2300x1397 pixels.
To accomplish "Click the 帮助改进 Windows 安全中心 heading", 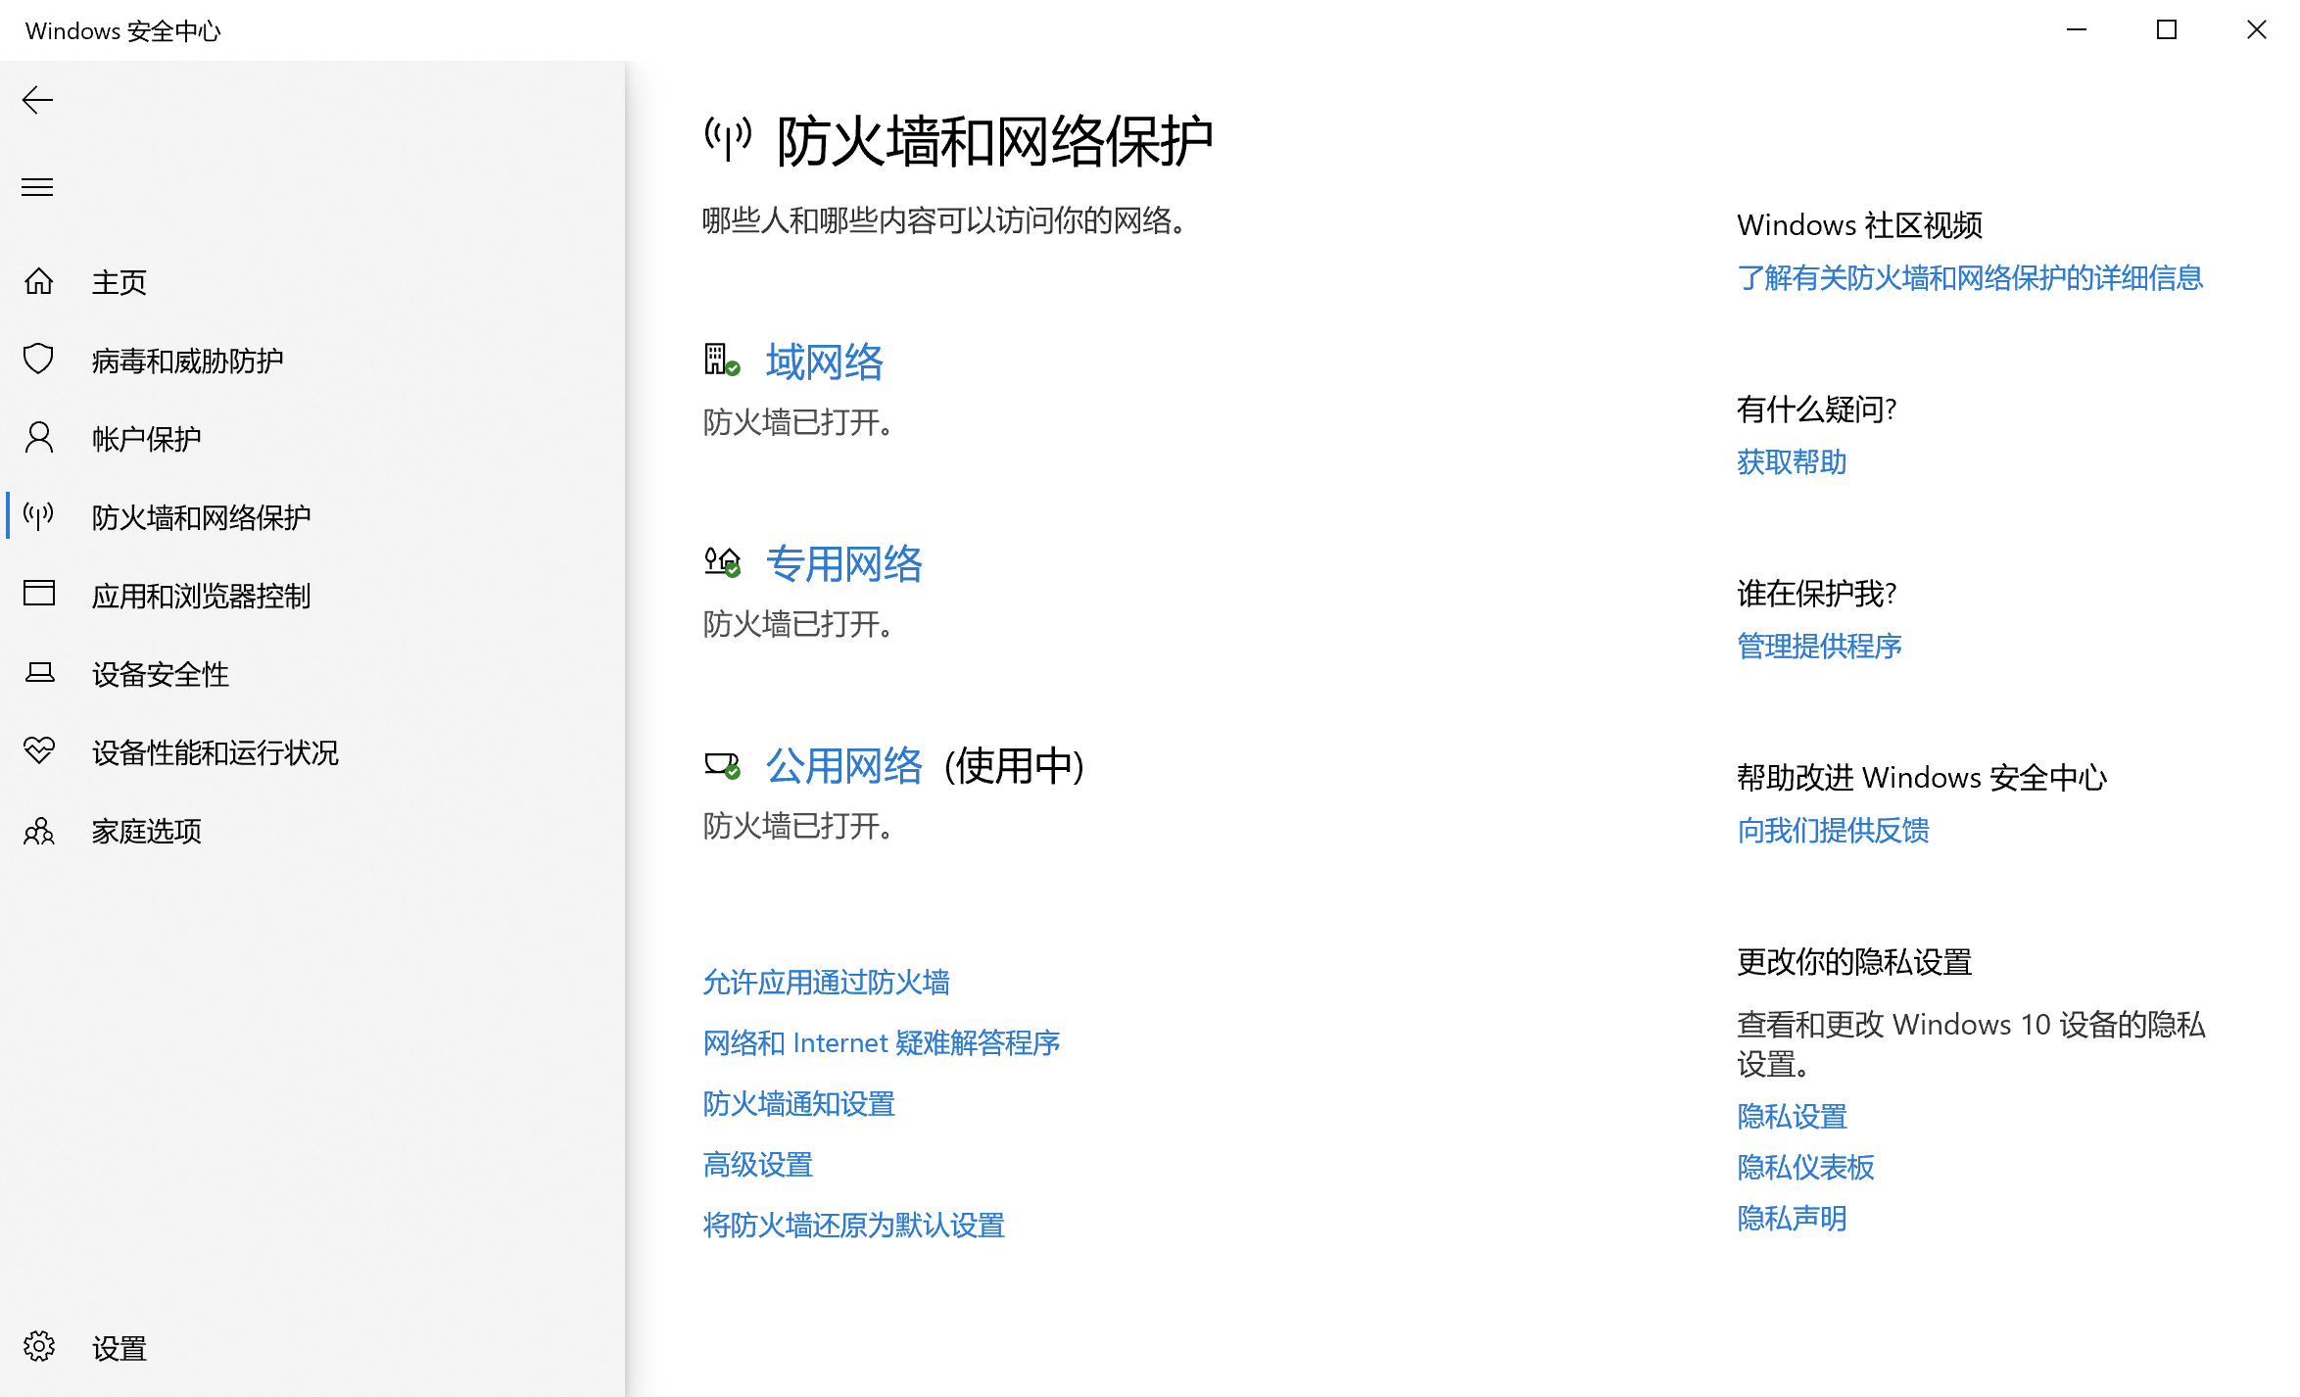I will click(1922, 778).
